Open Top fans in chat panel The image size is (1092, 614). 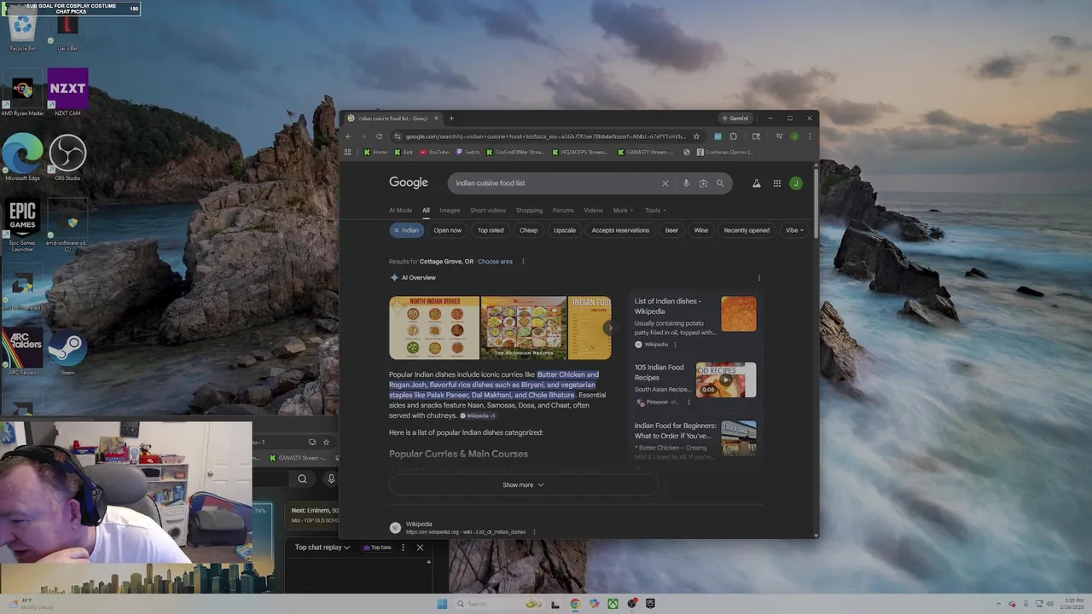tap(378, 547)
